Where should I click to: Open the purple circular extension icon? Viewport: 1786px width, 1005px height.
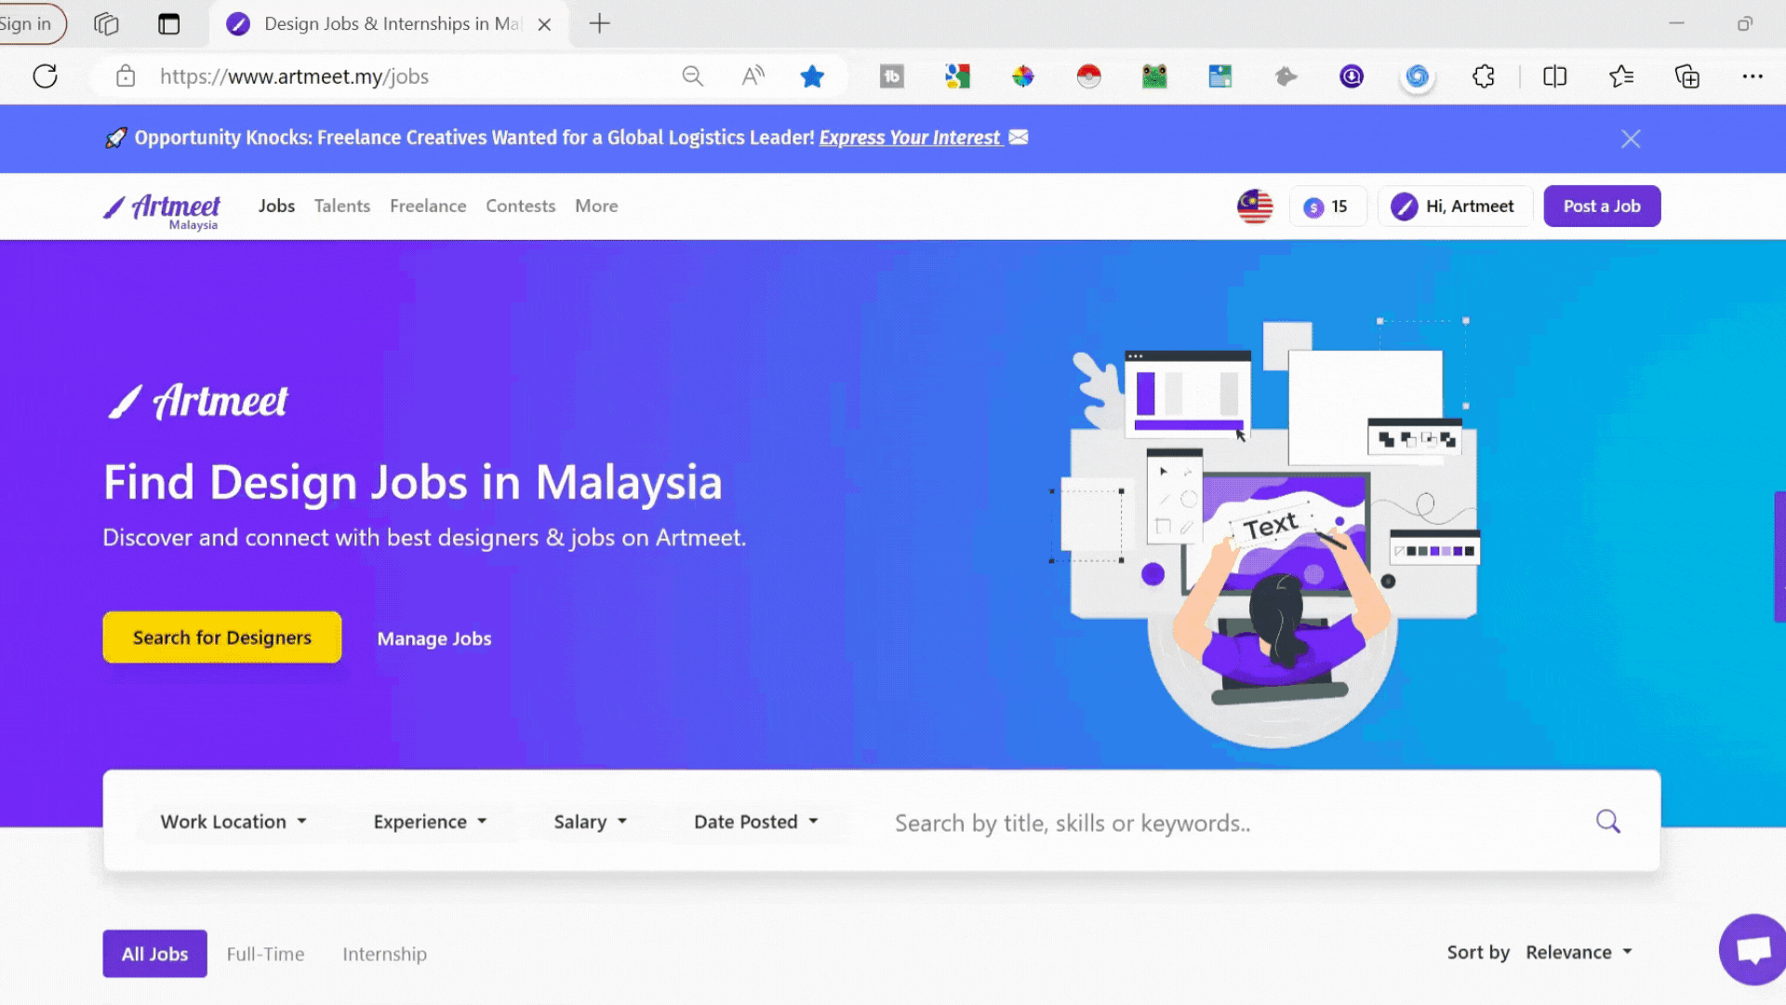coord(1352,76)
